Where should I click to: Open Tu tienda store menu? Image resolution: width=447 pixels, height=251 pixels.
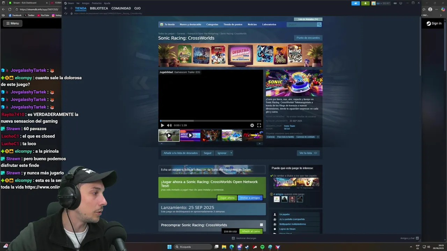(168, 24)
